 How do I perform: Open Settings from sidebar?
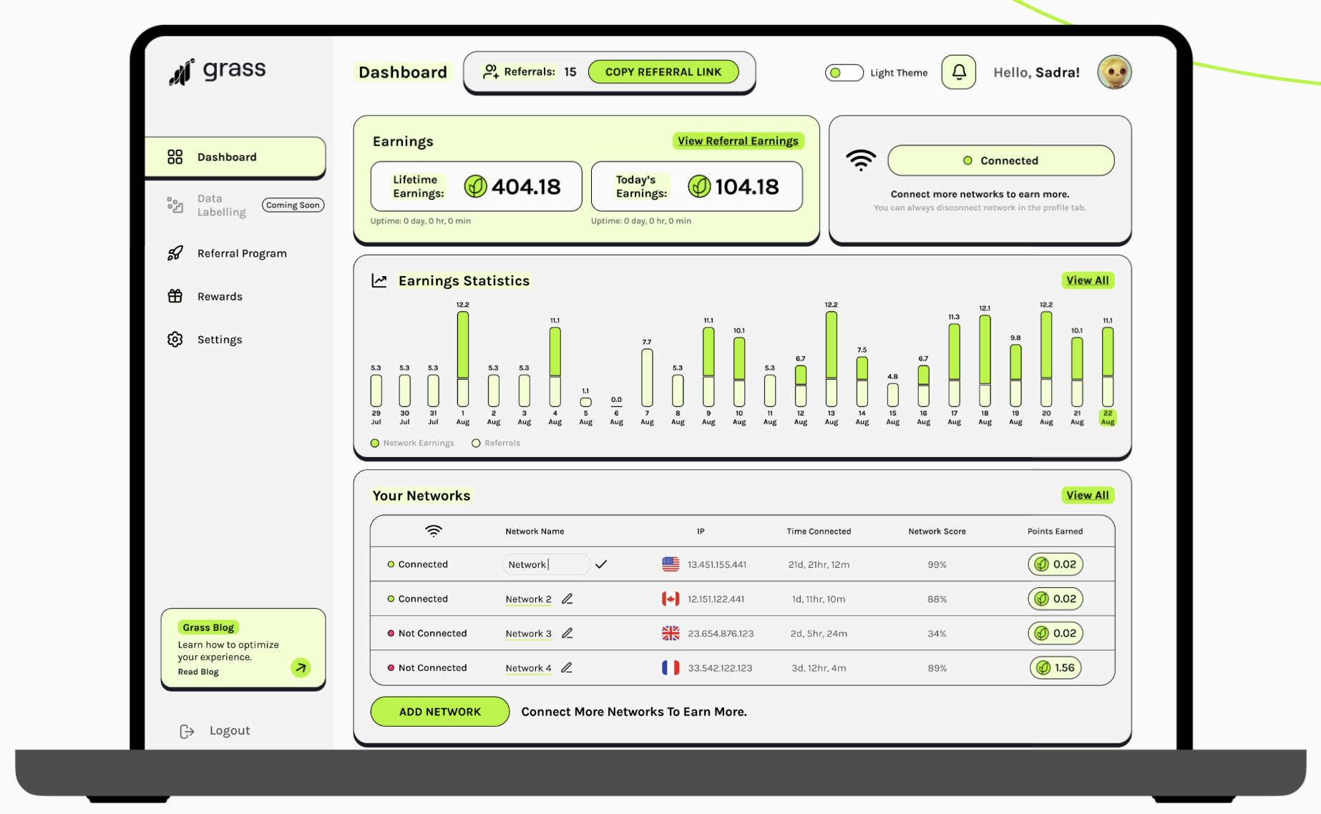click(220, 339)
